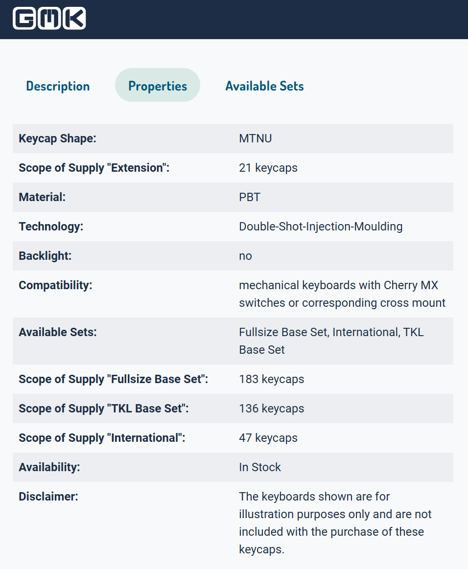Image resolution: width=468 pixels, height=569 pixels.
Task: Click the MTNU keycap shape value
Action: click(255, 138)
